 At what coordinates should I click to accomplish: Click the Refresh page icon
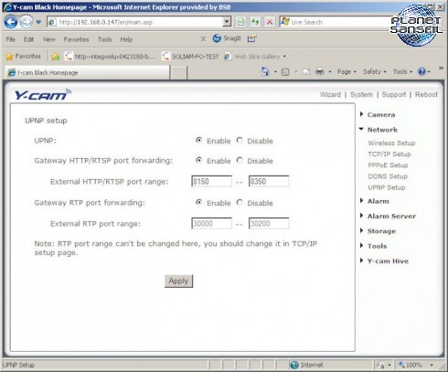[x=255, y=22]
